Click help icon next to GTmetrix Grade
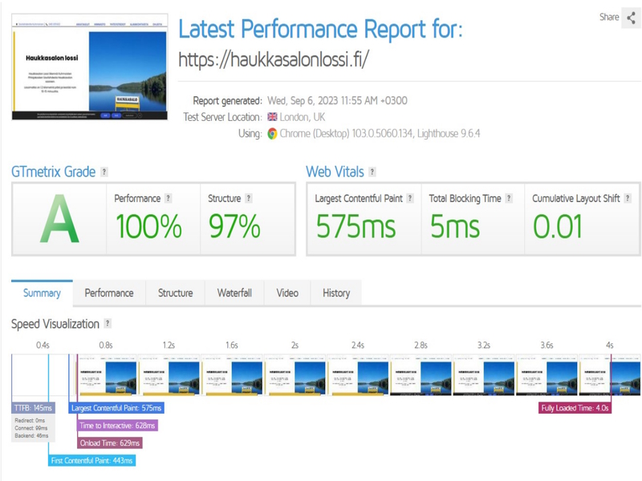Screen dimensions: 642x481 [104, 172]
